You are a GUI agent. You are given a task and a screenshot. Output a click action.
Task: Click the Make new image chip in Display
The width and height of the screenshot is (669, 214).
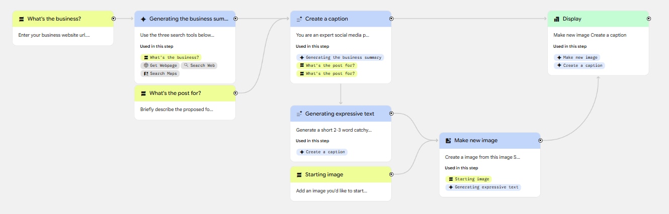click(x=577, y=57)
